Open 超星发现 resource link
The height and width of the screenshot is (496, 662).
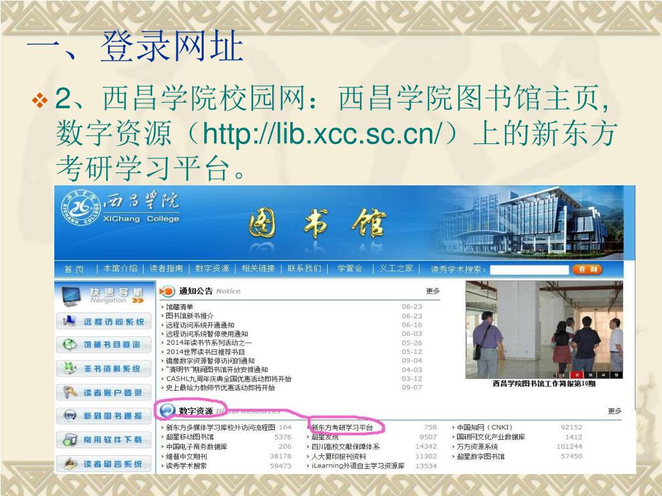click(325, 437)
